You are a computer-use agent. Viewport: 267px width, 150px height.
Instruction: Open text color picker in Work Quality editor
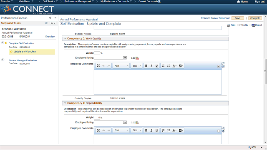pyautogui.click(x=174, y=66)
